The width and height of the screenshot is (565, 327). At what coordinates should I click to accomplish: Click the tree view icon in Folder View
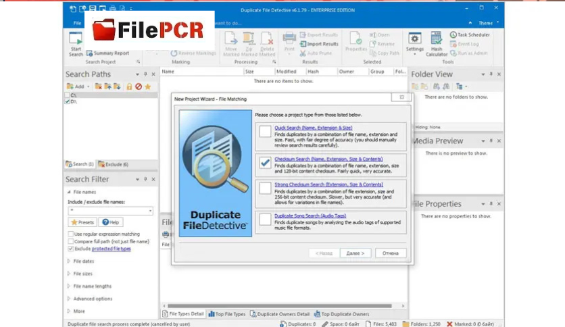459,86
